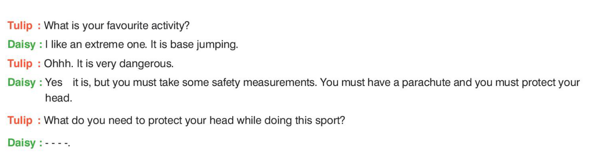Select the question "What is your favourite activity?"
This screenshot has width=599, height=154.
(x=117, y=26)
